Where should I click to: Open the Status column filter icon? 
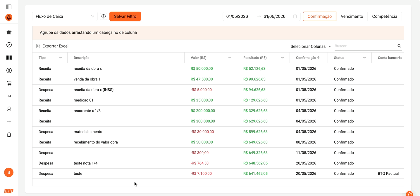click(x=364, y=58)
